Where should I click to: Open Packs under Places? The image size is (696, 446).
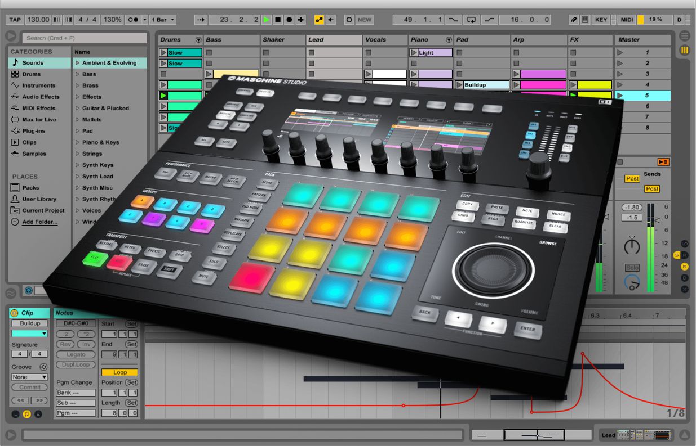[30, 188]
